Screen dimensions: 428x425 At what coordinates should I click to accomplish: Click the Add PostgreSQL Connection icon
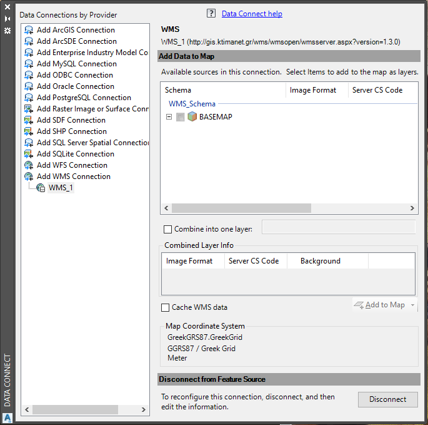(x=29, y=98)
